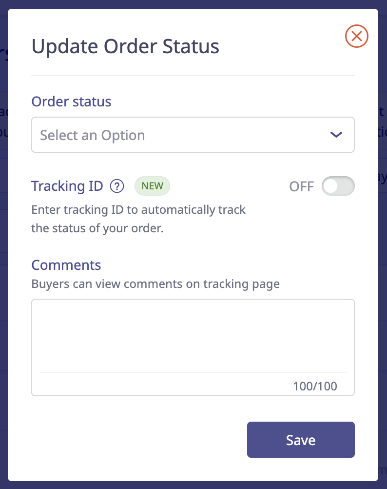Click the Comments heading
Screen dimensions: 387x489
pyautogui.click(x=66, y=265)
